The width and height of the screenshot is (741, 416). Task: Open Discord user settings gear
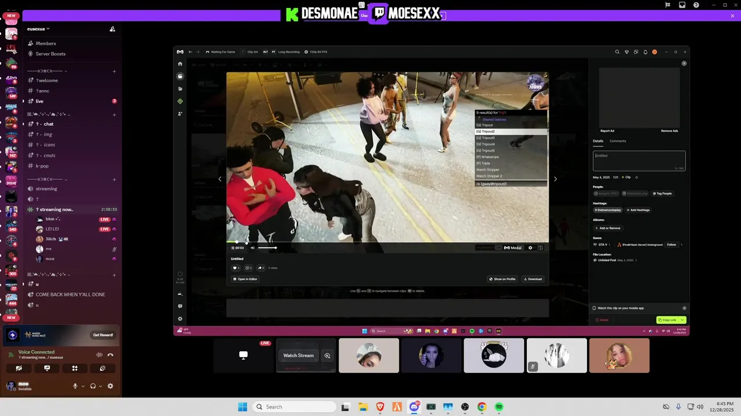pyautogui.click(x=111, y=386)
